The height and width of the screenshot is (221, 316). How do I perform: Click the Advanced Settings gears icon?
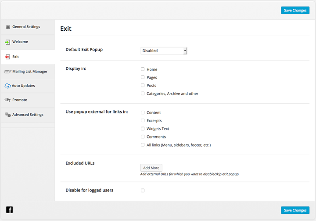pos(8,115)
